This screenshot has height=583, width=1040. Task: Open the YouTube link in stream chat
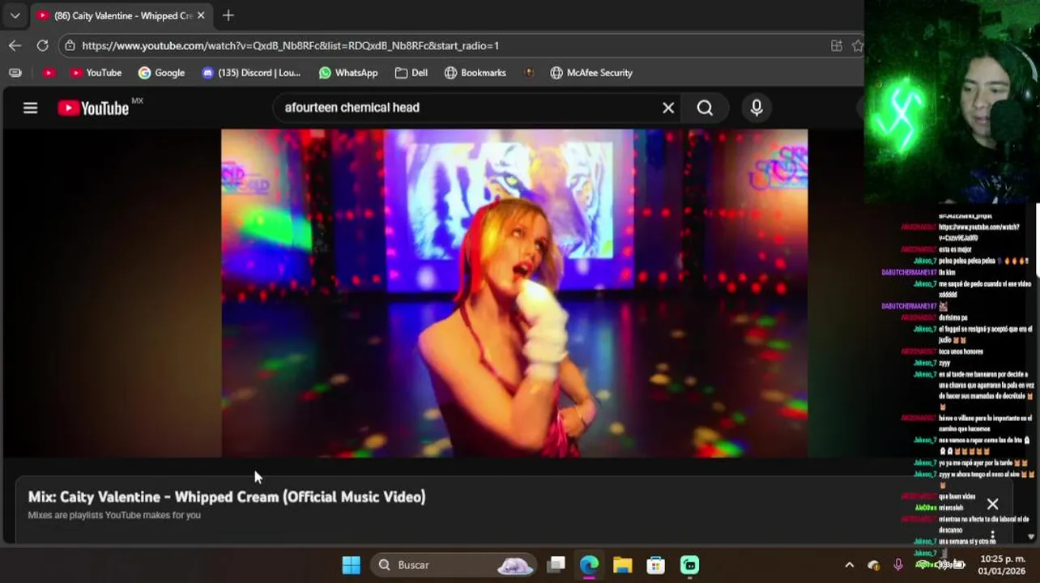point(979,232)
